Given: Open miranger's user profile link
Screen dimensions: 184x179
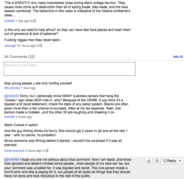Looking at the screenshot, I should tap(10, 46).
